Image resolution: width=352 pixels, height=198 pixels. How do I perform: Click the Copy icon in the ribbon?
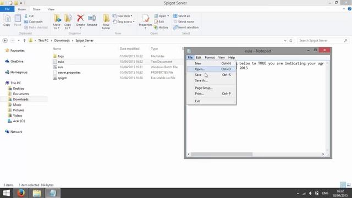7,20
